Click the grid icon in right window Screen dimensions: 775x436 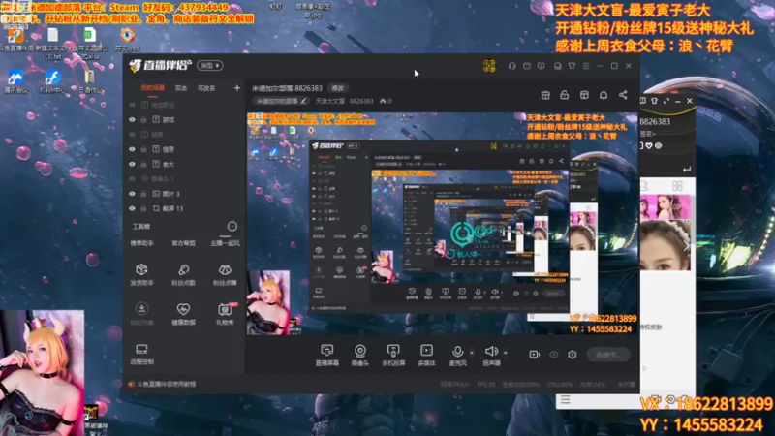coord(677,186)
